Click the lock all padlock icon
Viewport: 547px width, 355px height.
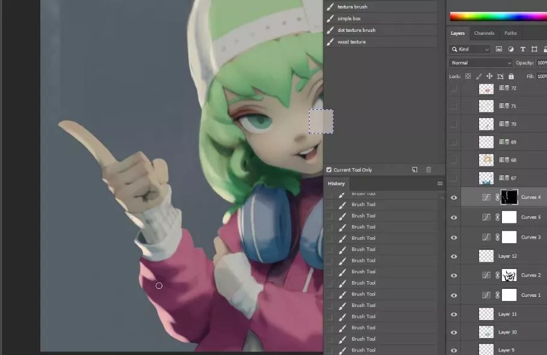coord(511,76)
